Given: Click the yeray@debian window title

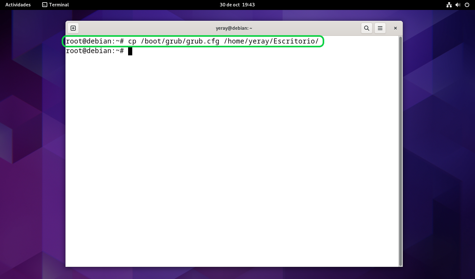Looking at the screenshot, I should click(234, 28).
